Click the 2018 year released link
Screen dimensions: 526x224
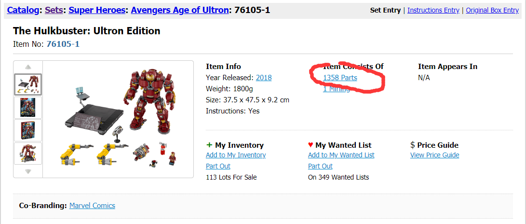[264, 78]
